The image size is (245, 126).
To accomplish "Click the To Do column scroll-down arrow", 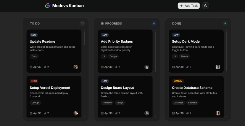I will pyautogui.click(x=84, y=116).
